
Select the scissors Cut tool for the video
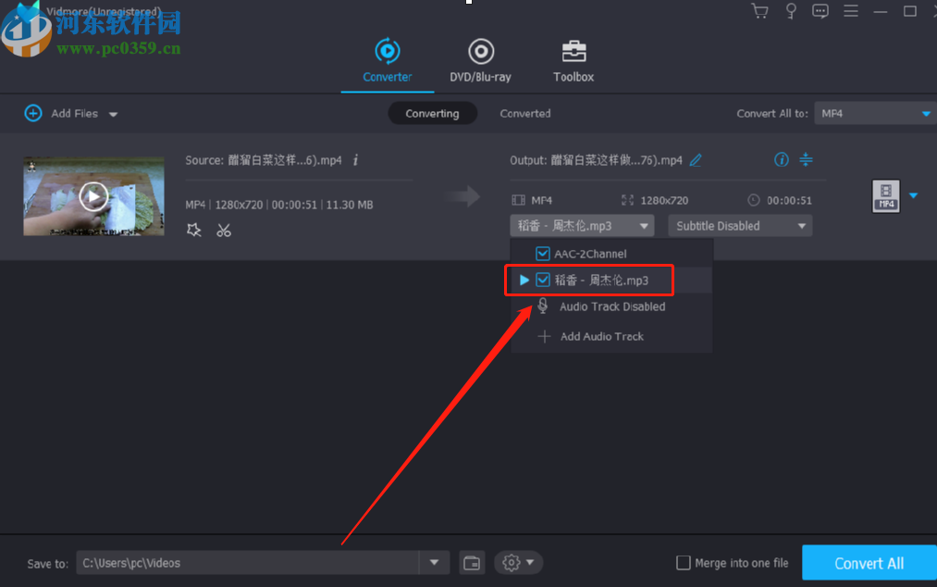coord(224,230)
